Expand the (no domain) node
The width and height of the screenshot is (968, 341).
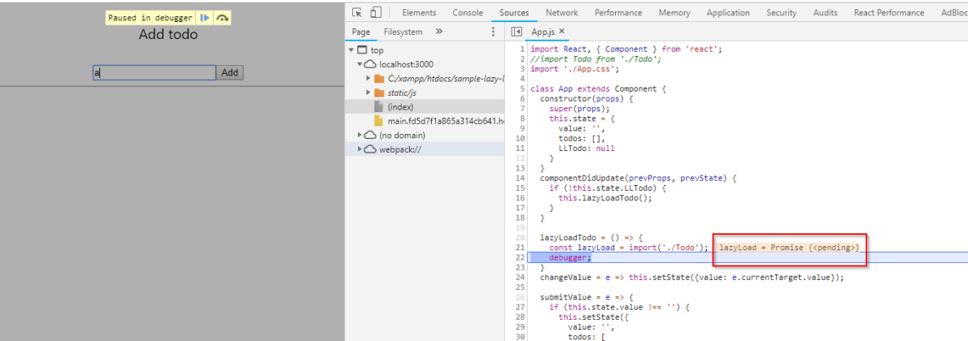(x=360, y=135)
